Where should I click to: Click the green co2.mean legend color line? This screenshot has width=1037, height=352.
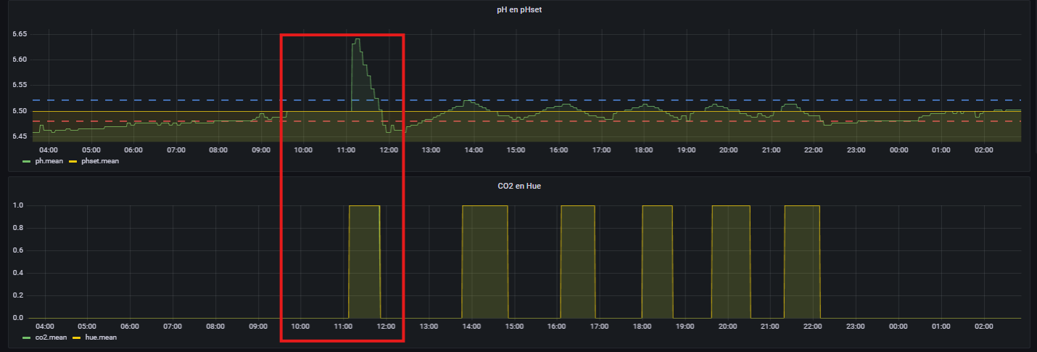[x=28, y=337]
